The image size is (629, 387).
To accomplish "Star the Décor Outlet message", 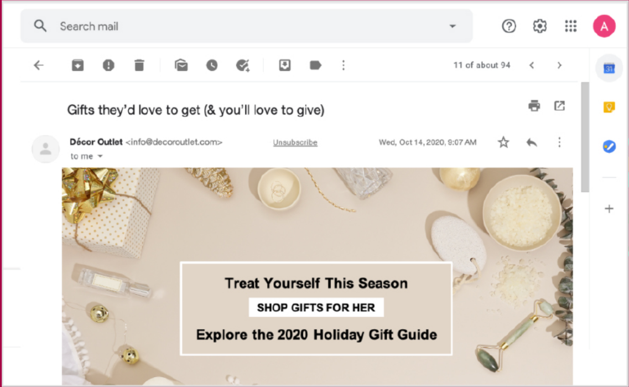I will (503, 142).
